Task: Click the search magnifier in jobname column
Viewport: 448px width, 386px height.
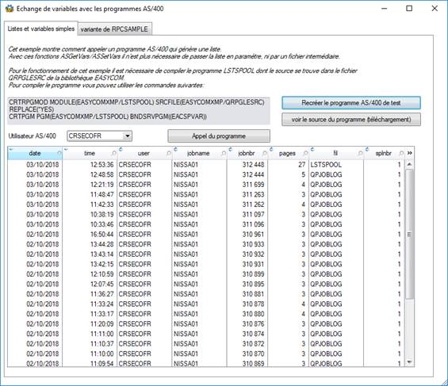Action: tap(224, 153)
